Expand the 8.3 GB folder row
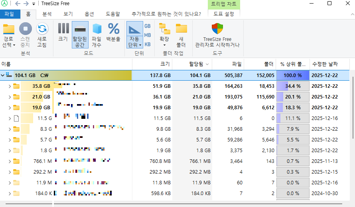 (x=10, y=129)
